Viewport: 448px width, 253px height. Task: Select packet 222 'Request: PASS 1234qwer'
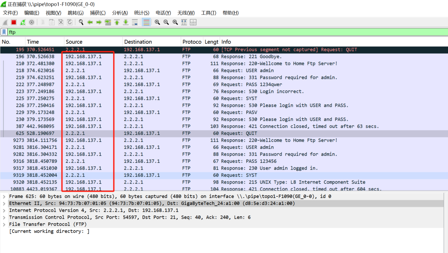[x=224, y=85]
